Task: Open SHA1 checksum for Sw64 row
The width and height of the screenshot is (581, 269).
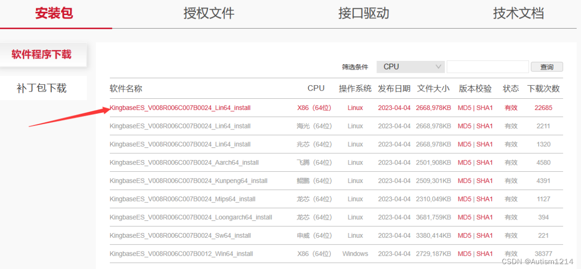Action: point(485,235)
